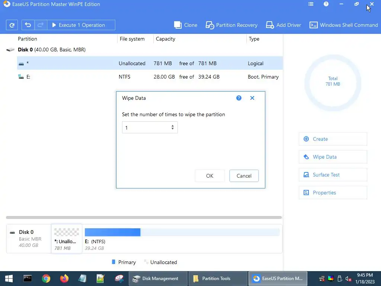Viewport: 381px width, 286px height.
Task: Open the green notepad taskbar icon
Action: pyautogui.click(x=100, y=279)
